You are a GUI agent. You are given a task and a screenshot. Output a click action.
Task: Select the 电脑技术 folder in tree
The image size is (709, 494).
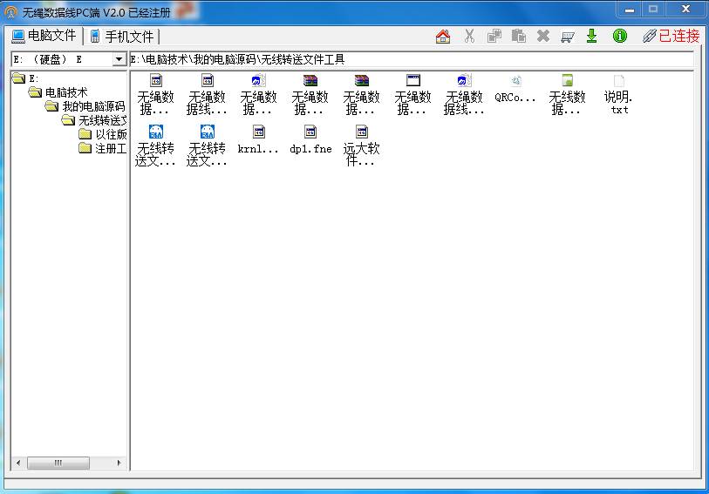[x=66, y=92]
